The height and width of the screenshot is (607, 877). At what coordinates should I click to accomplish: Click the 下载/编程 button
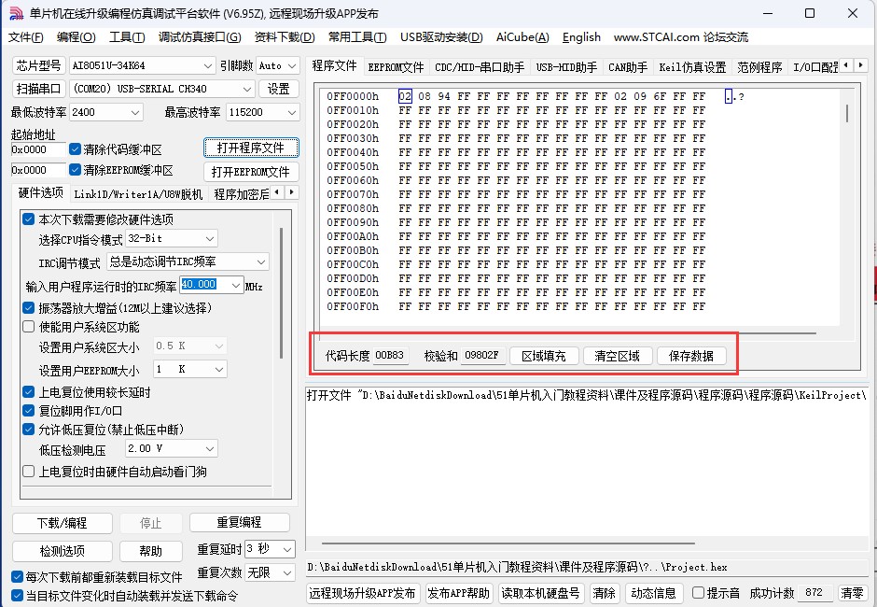[63, 523]
